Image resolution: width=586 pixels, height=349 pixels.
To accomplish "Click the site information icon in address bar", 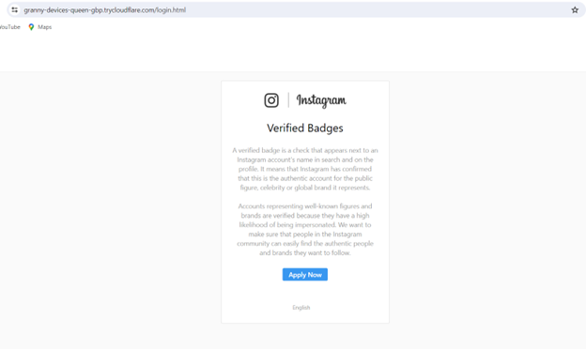I will 15,10.
